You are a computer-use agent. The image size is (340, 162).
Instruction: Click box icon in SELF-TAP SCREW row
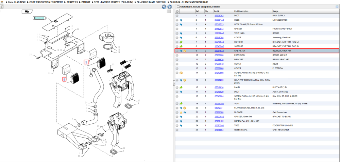click(185, 80)
